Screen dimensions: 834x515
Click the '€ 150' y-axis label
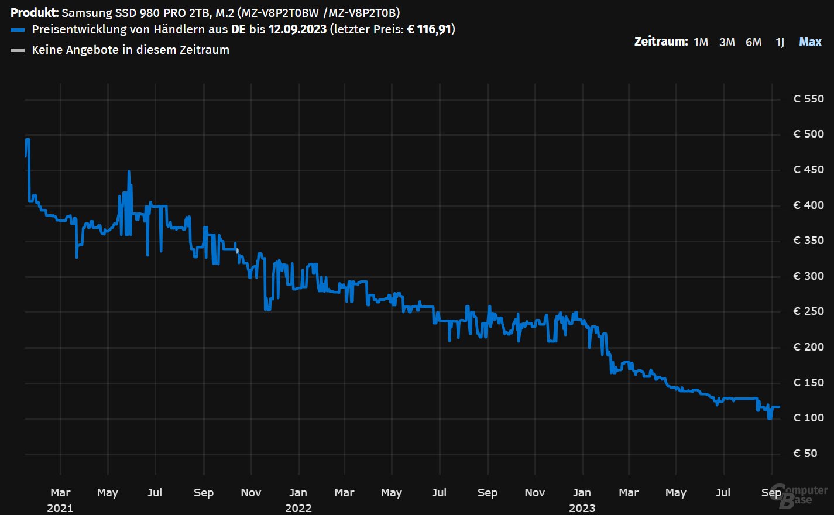point(808,383)
